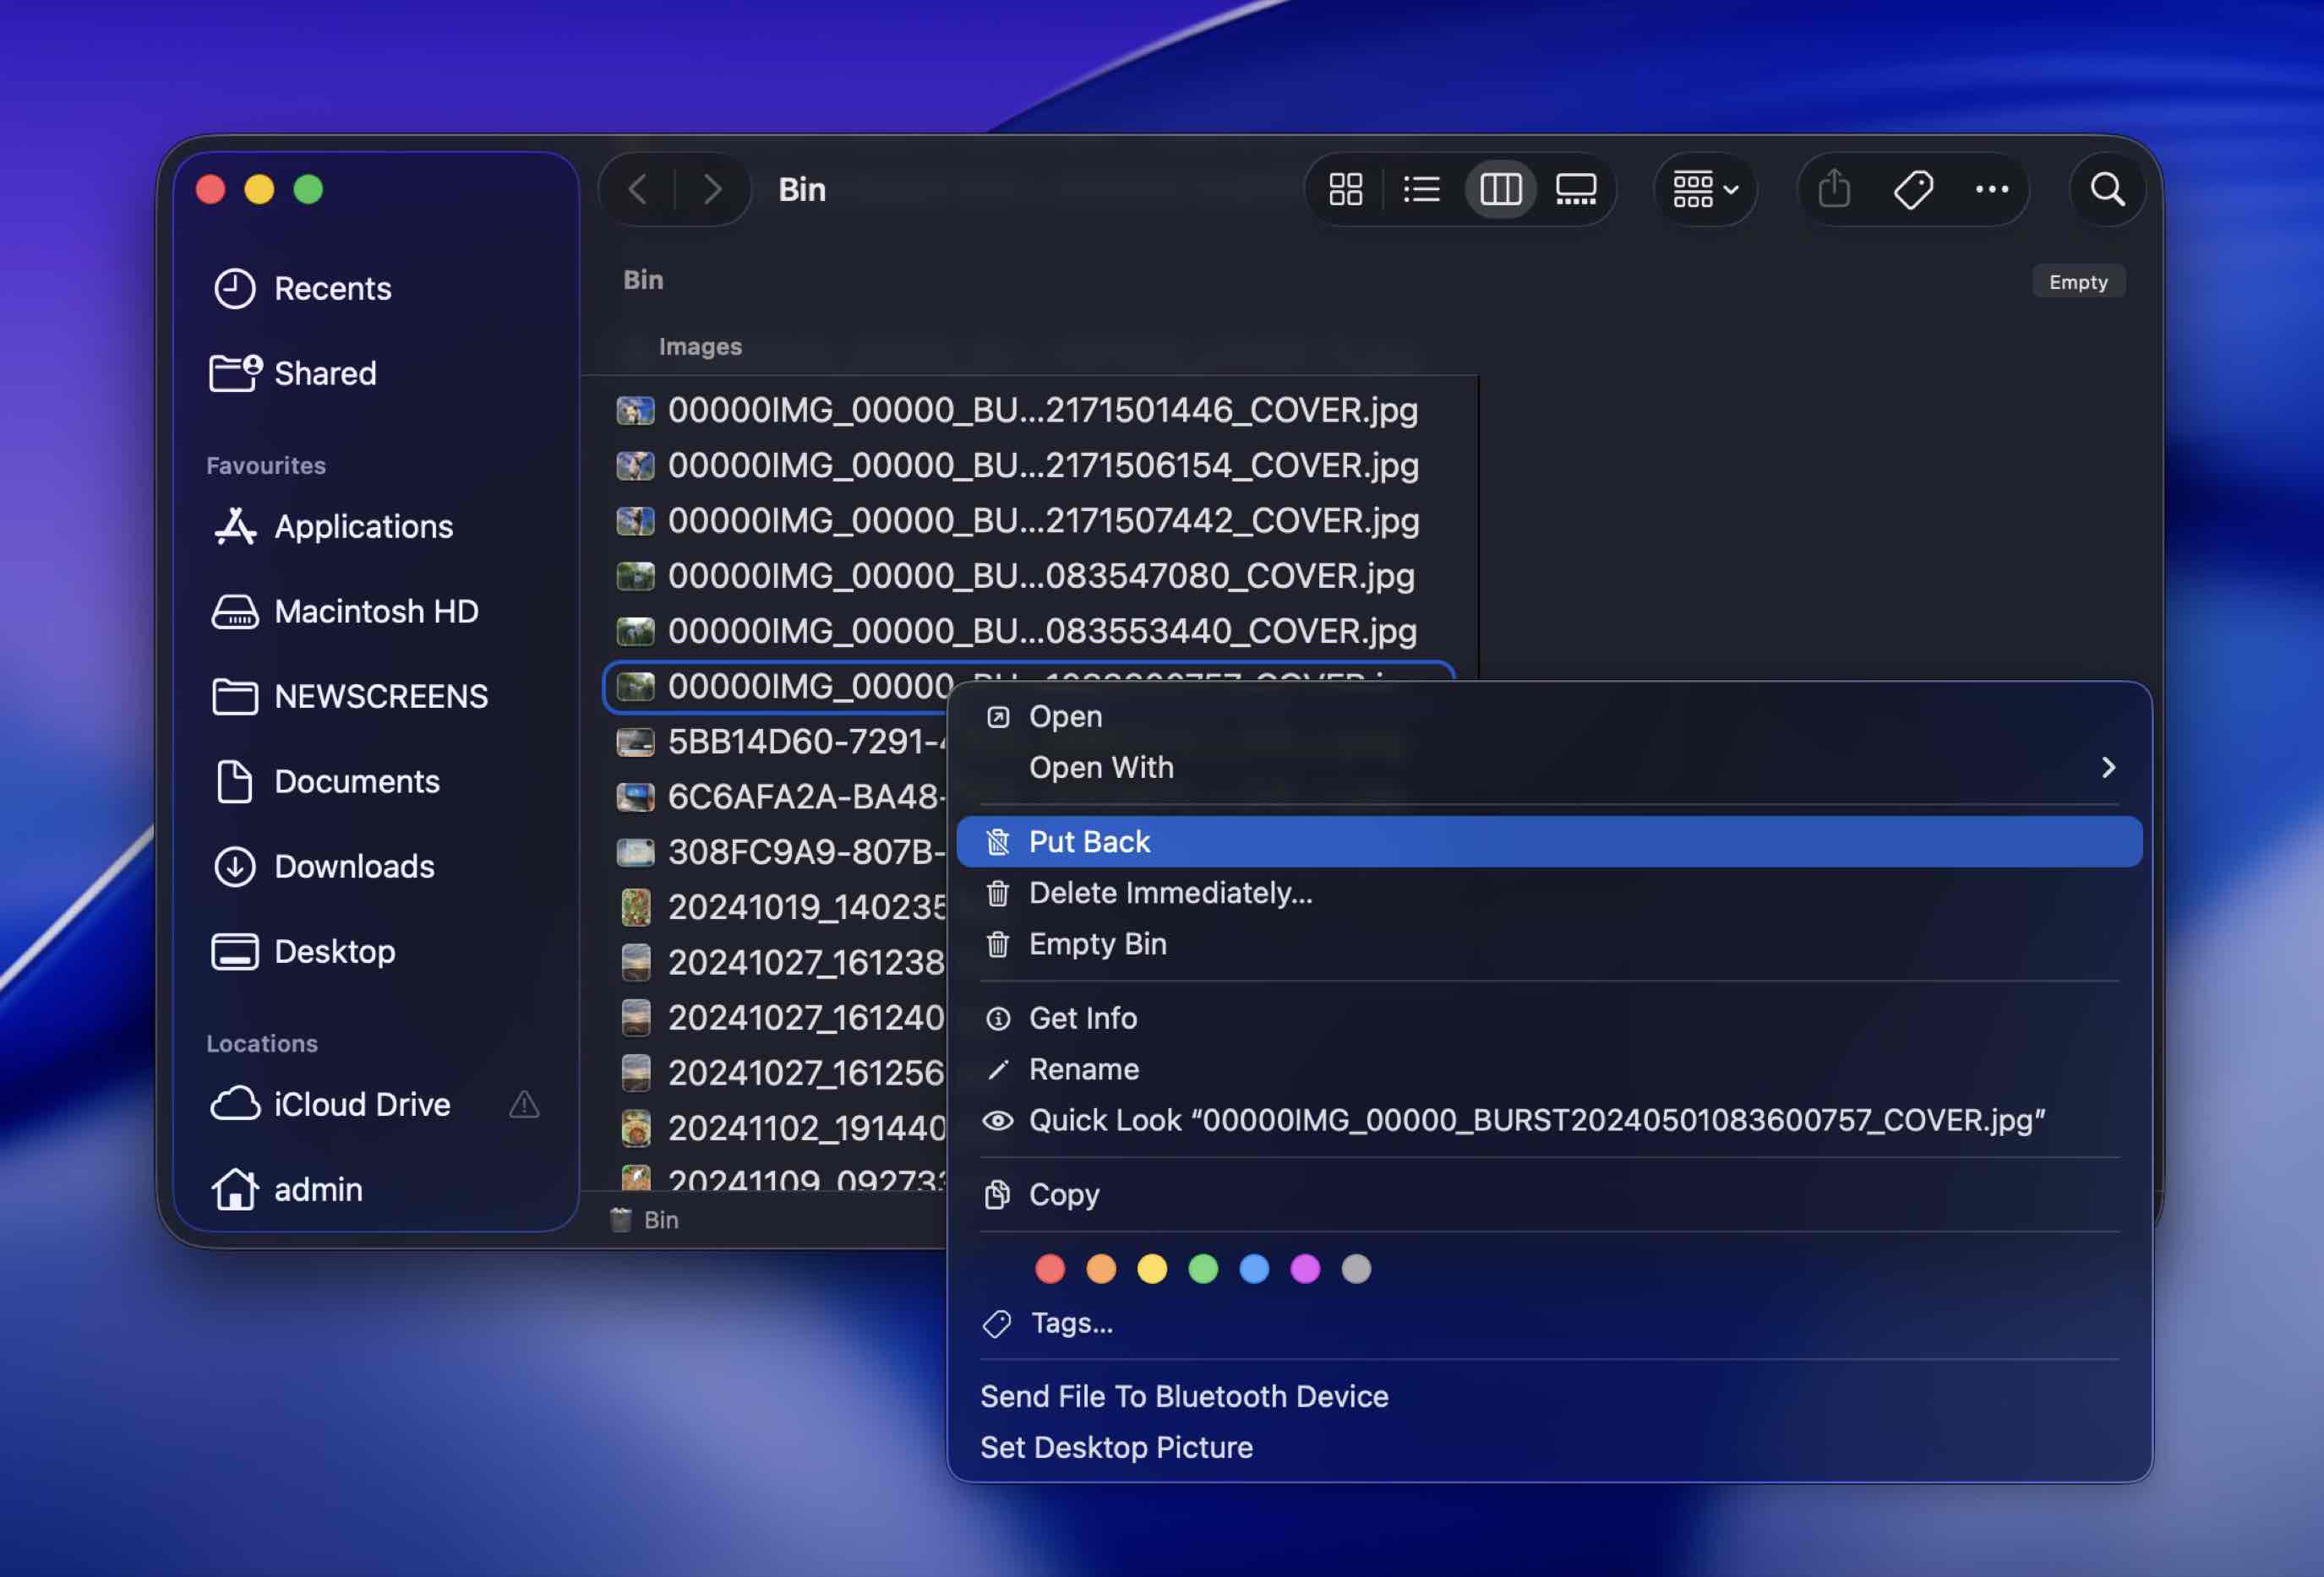Go back in Finder navigation
The height and width of the screenshot is (1577, 2324).
[x=638, y=189]
